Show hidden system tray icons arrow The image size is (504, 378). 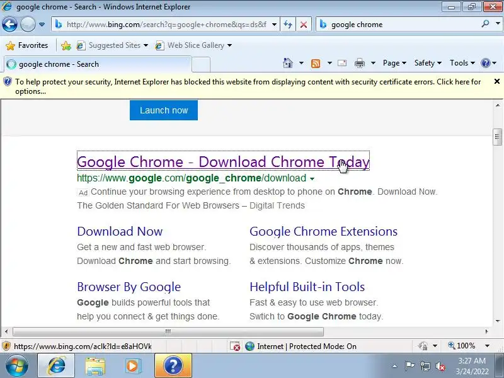tap(395, 366)
